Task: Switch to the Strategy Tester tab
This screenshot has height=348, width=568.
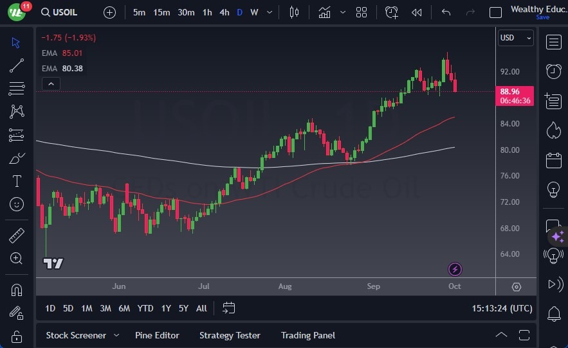Action: pyautogui.click(x=230, y=335)
